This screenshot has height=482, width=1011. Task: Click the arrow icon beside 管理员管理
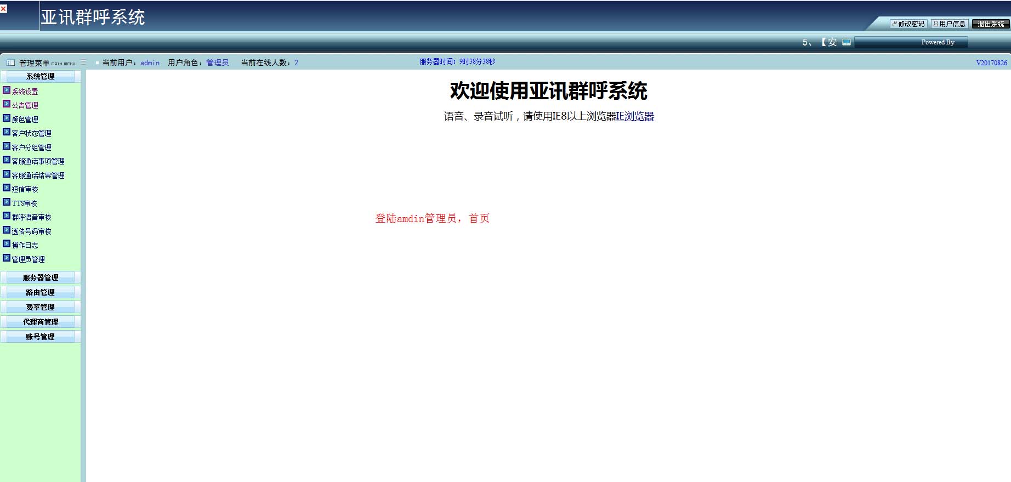click(x=7, y=258)
